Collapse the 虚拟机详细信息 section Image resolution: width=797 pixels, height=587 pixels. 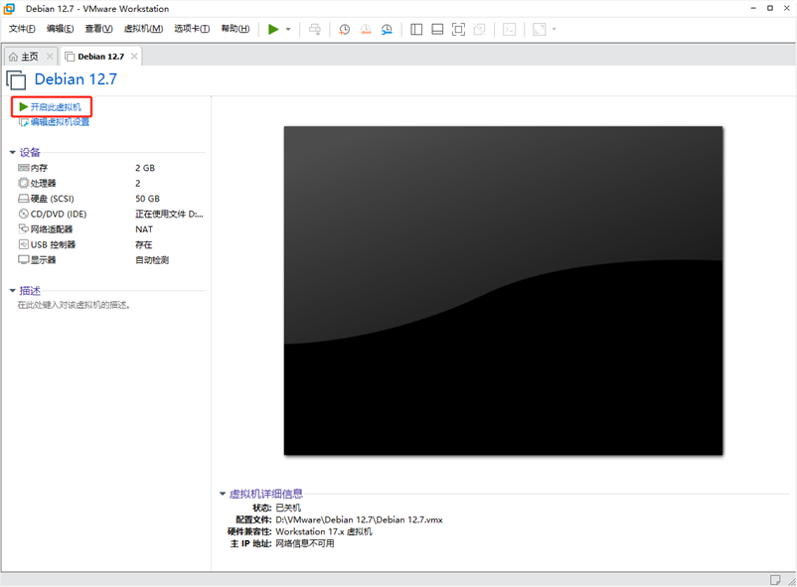[x=223, y=494]
